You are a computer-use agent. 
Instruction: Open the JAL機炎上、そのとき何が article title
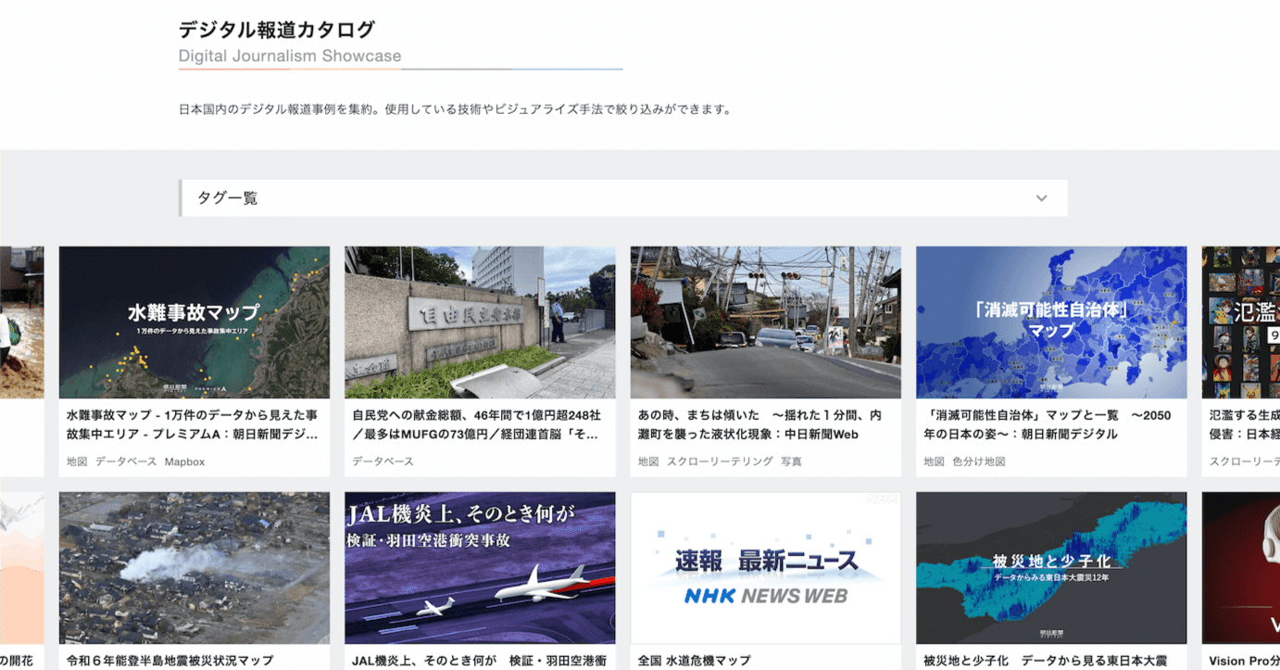(x=480, y=661)
